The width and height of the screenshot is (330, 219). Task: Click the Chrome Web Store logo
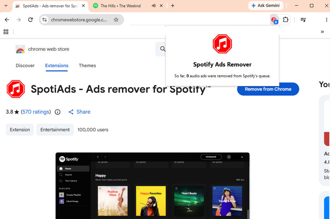pyautogui.click(x=20, y=49)
